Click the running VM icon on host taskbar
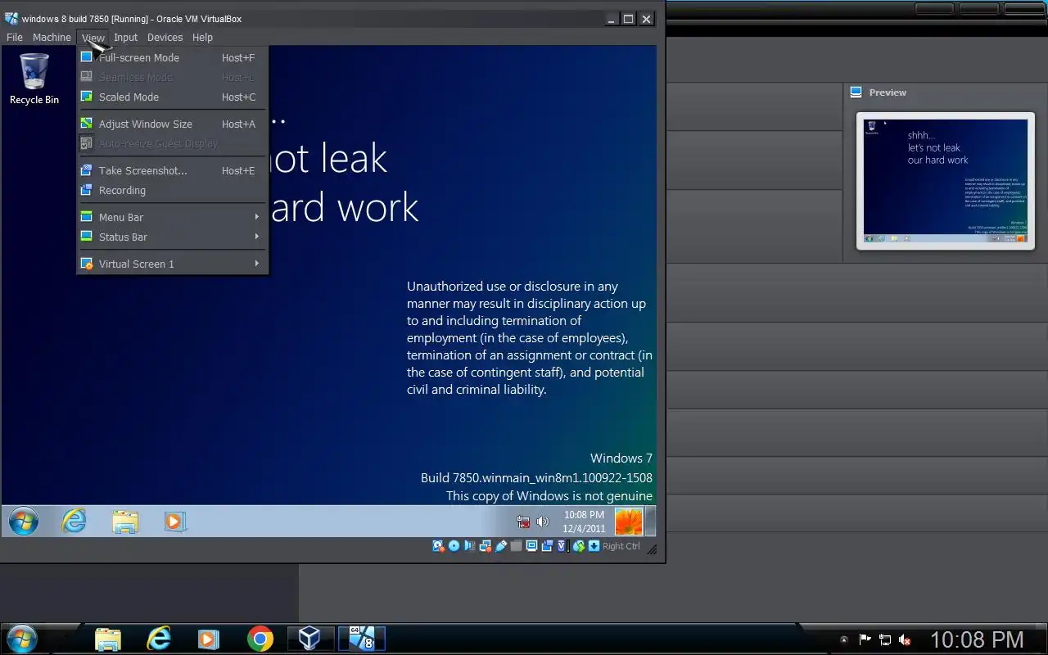This screenshot has height=655, width=1048. pos(361,639)
